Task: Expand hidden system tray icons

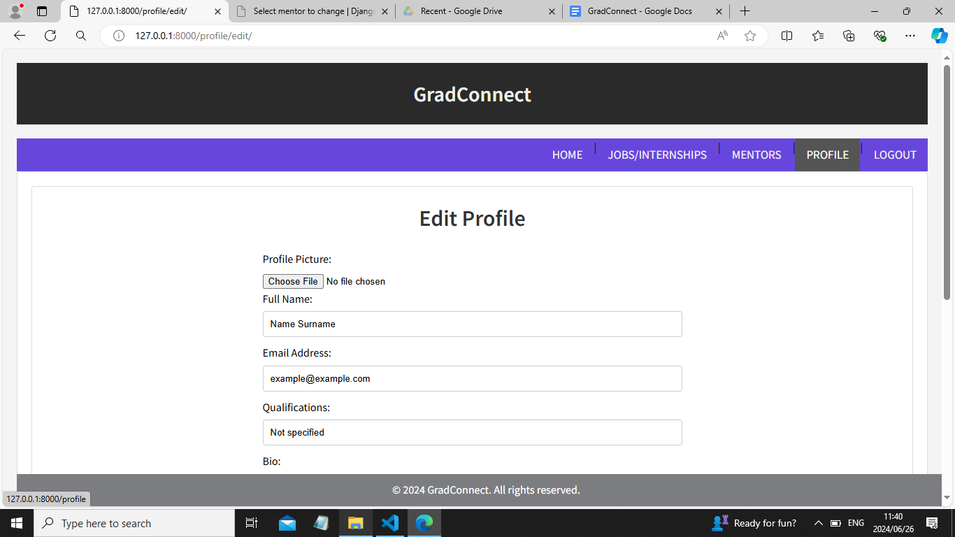Action: [817, 522]
